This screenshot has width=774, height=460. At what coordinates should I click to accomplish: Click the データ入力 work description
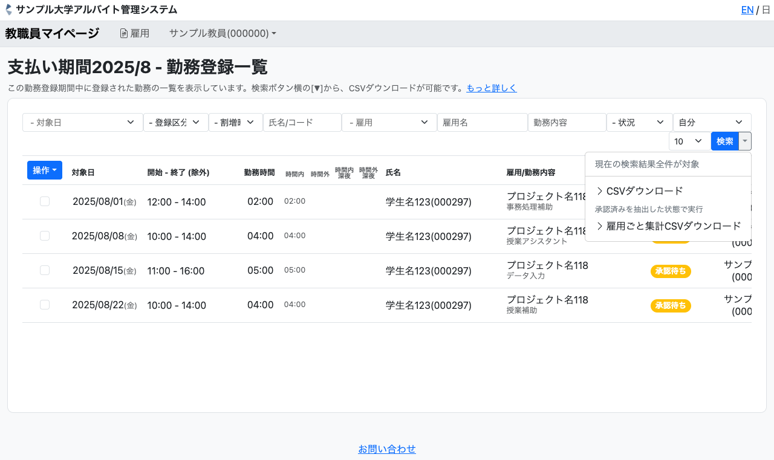[x=526, y=276]
